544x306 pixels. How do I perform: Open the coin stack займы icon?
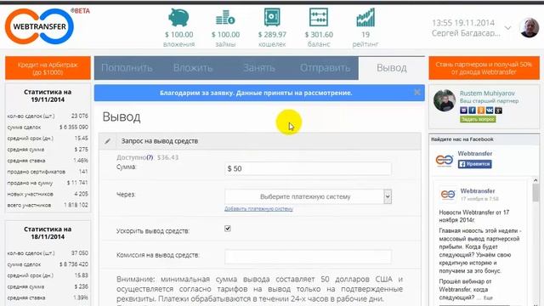[x=225, y=17]
